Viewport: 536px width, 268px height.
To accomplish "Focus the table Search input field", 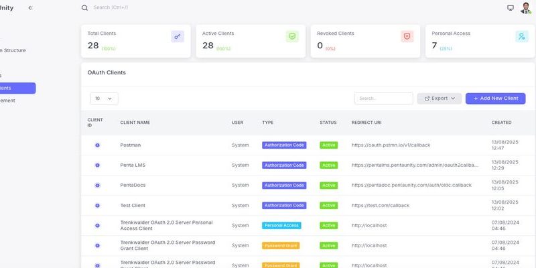I will [x=383, y=98].
